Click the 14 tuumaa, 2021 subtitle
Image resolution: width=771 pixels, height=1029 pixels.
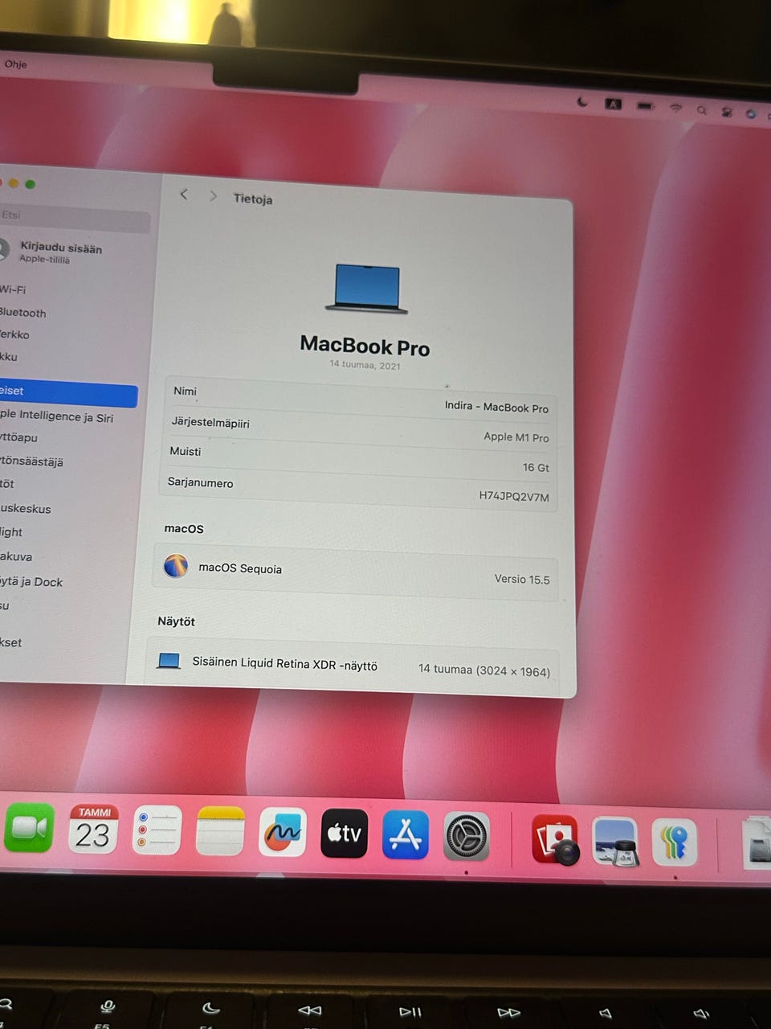365,365
